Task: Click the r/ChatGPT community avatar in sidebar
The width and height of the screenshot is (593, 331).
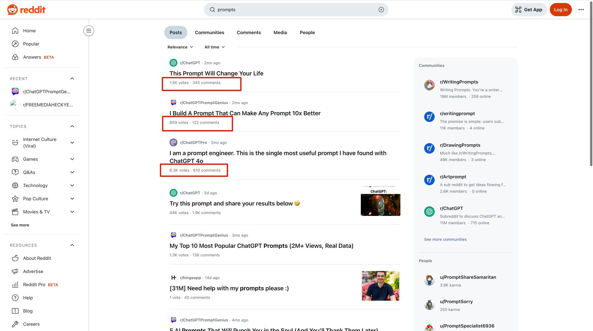Action: click(x=429, y=212)
